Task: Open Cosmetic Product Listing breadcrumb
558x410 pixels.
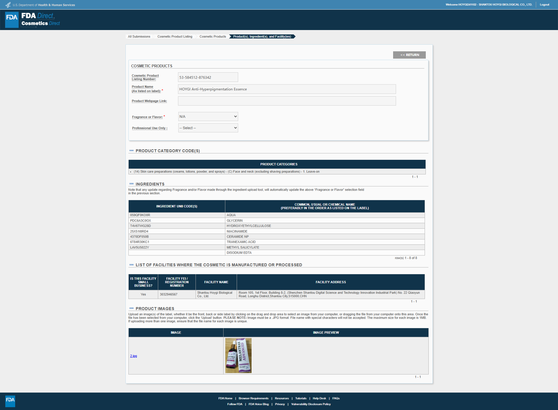Action: pos(175,36)
